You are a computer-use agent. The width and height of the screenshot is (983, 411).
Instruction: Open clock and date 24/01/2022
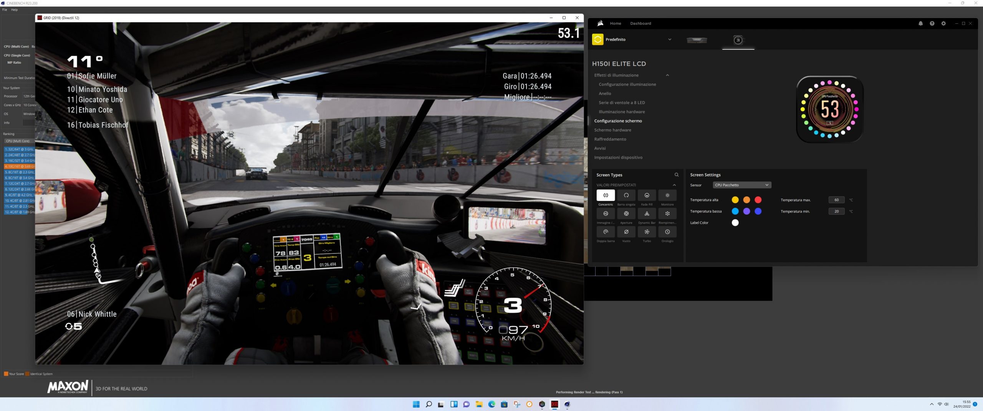[961, 404]
